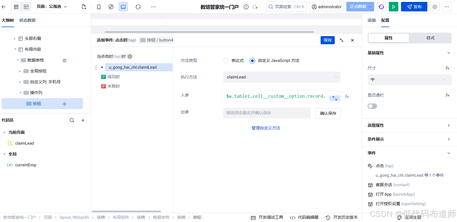
Task: Select the 属性 segment tab
Action: pyautogui.click(x=389, y=38)
